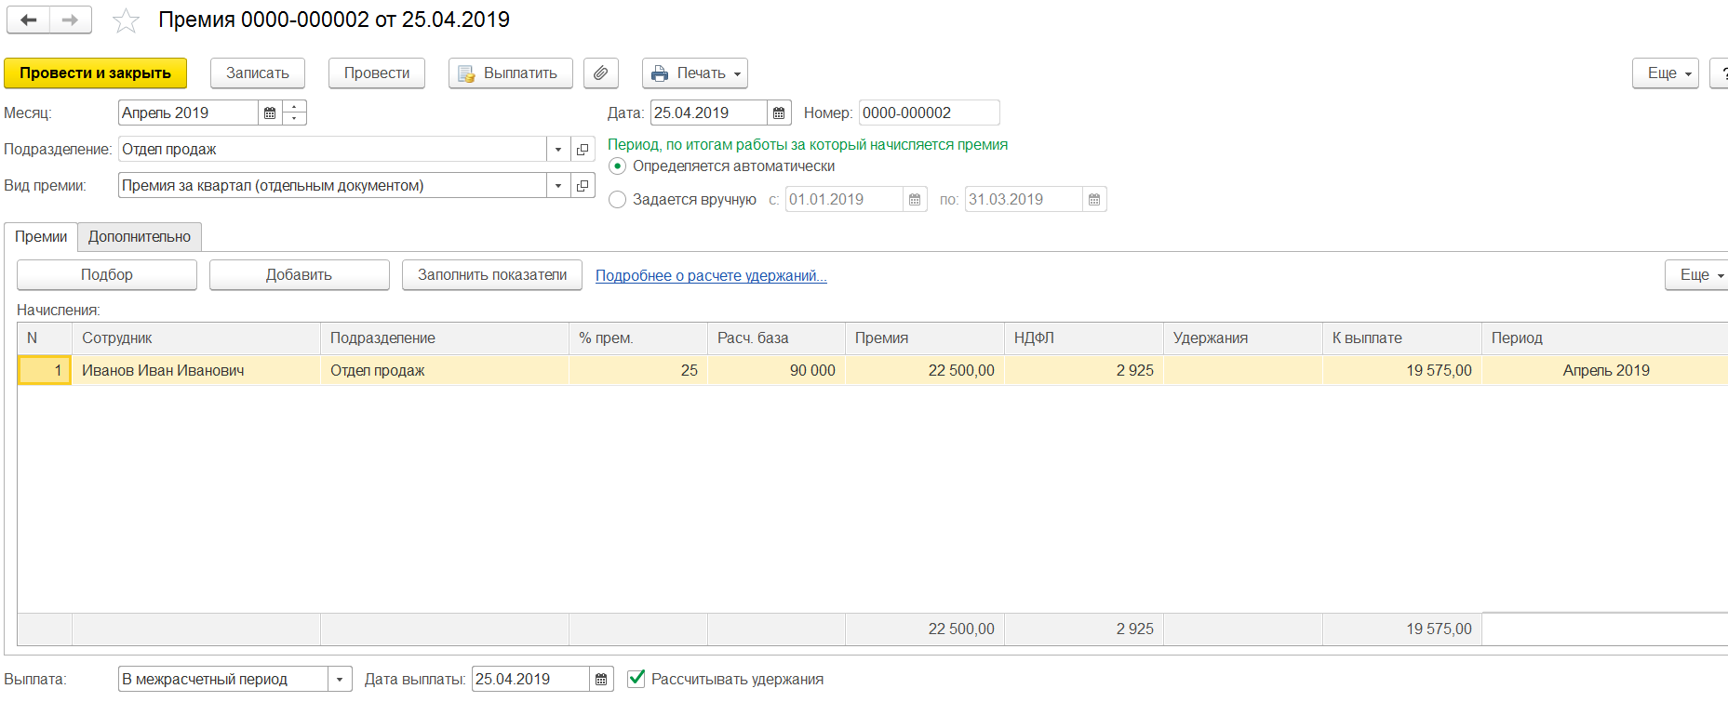Select 'Определяется автоматически' radio option

pyautogui.click(x=617, y=166)
